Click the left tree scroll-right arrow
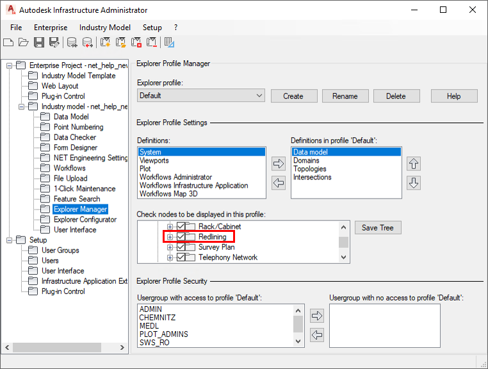488x369 pixels. pyautogui.click(x=122, y=347)
